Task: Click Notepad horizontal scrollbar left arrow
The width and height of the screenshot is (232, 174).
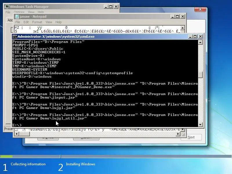Action: pos(17,134)
